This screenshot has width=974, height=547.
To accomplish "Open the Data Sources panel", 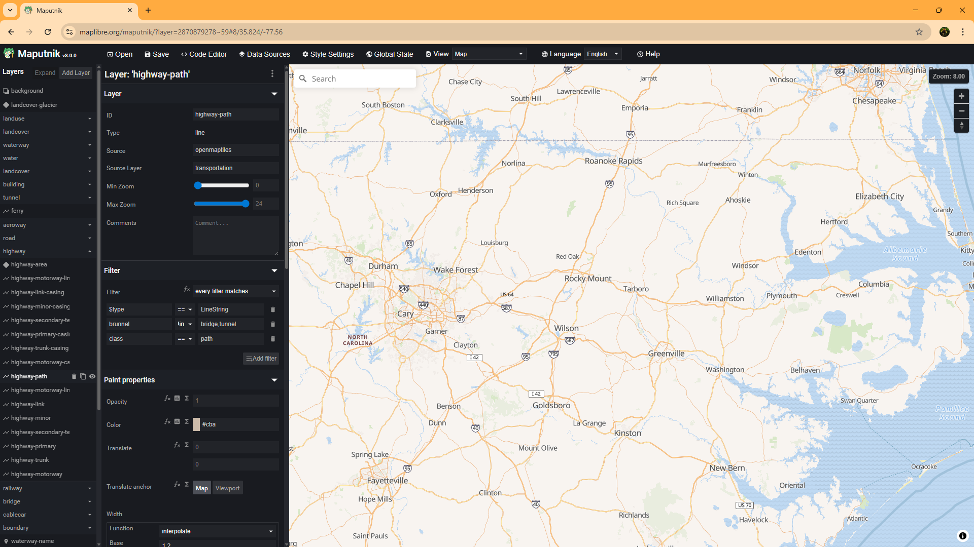I will tap(264, 54).
